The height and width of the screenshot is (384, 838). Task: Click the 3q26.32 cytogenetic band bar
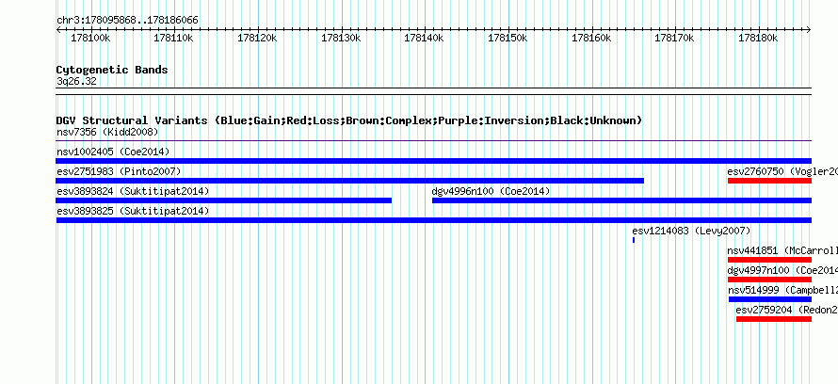433,91
